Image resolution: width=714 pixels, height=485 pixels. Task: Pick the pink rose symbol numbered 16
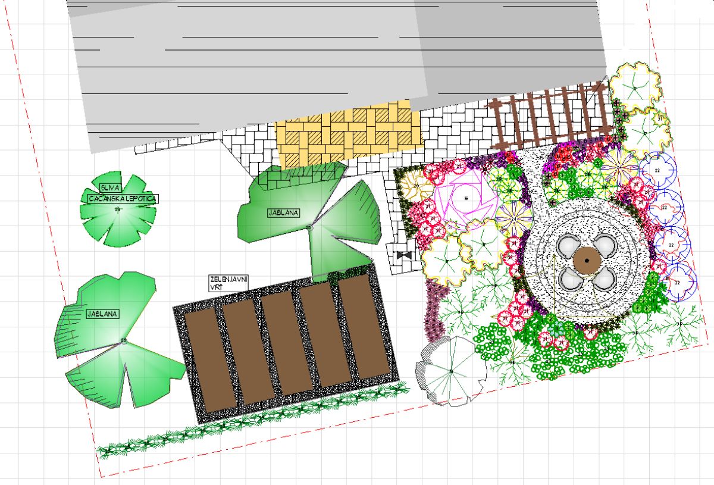(x=466, y=198)
